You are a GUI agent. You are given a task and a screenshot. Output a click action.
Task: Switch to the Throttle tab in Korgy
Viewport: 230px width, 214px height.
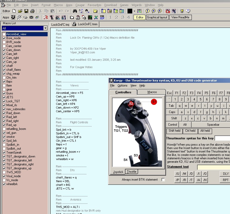pos(131,172)
